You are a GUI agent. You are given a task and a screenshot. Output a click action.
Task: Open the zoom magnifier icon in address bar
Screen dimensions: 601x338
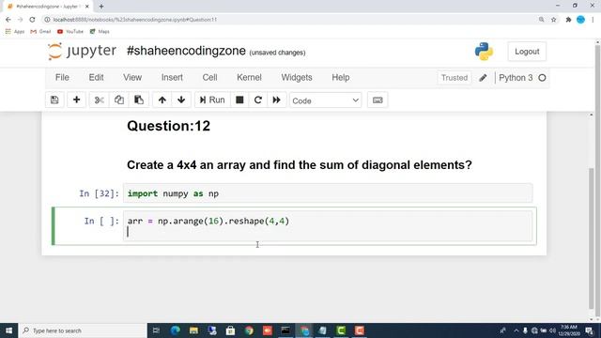tap(541, 20)
